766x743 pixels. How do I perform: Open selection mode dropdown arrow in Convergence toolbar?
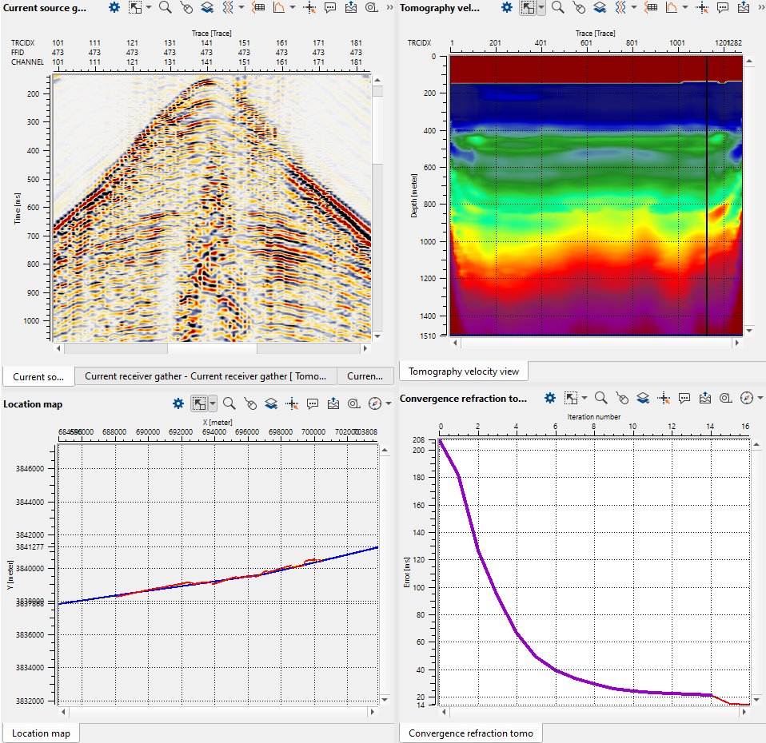585,398
